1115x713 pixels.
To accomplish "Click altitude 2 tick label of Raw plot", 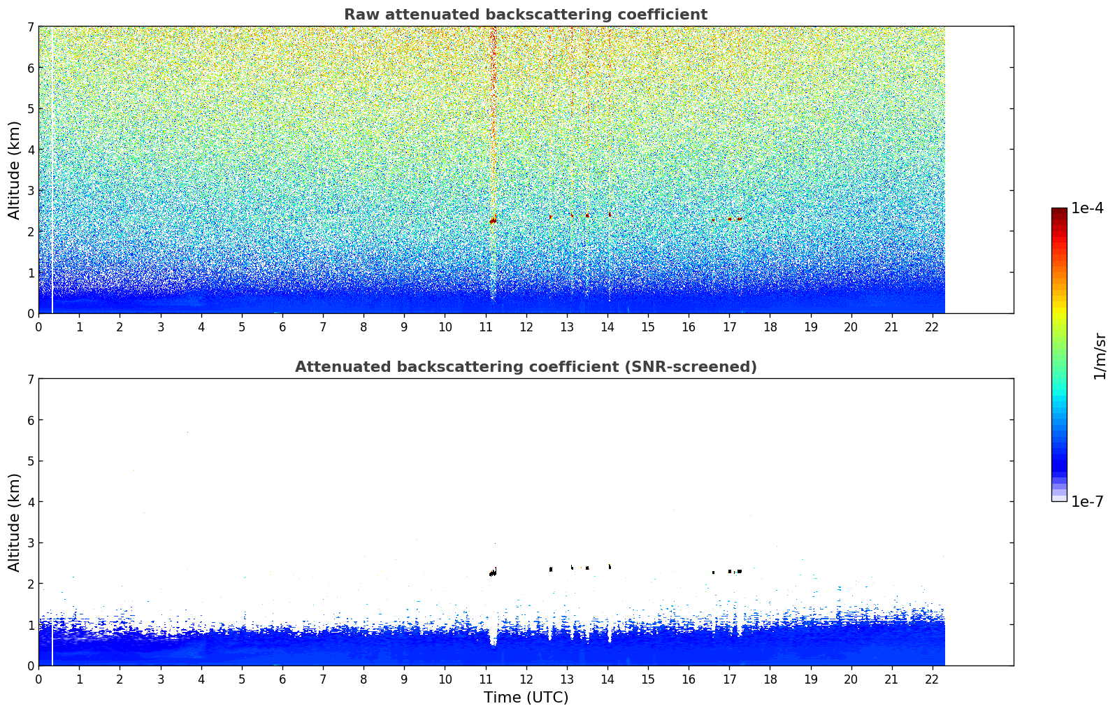I will (x=30, y=231).
